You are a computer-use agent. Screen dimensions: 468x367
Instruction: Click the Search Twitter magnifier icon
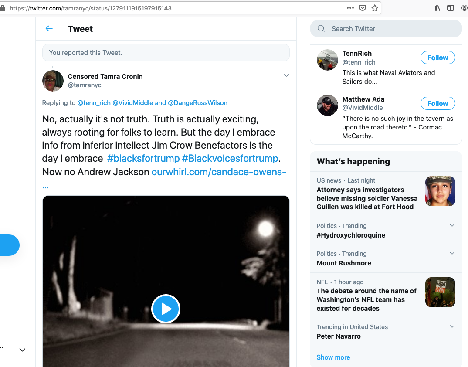click(x=321, y=29)
